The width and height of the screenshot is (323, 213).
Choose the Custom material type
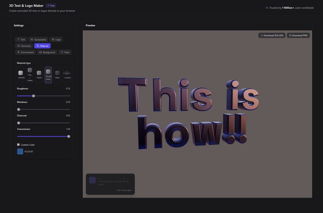[x=67, y=75]
